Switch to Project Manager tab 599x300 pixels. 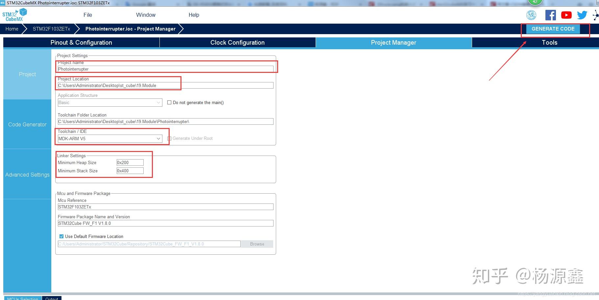tap(394, 43)
